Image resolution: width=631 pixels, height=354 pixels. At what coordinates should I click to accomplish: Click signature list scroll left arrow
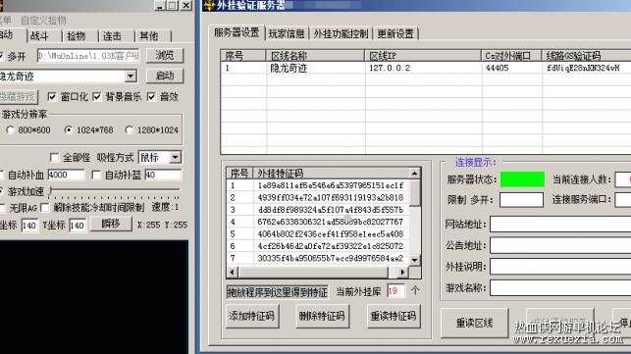(233, 273)
